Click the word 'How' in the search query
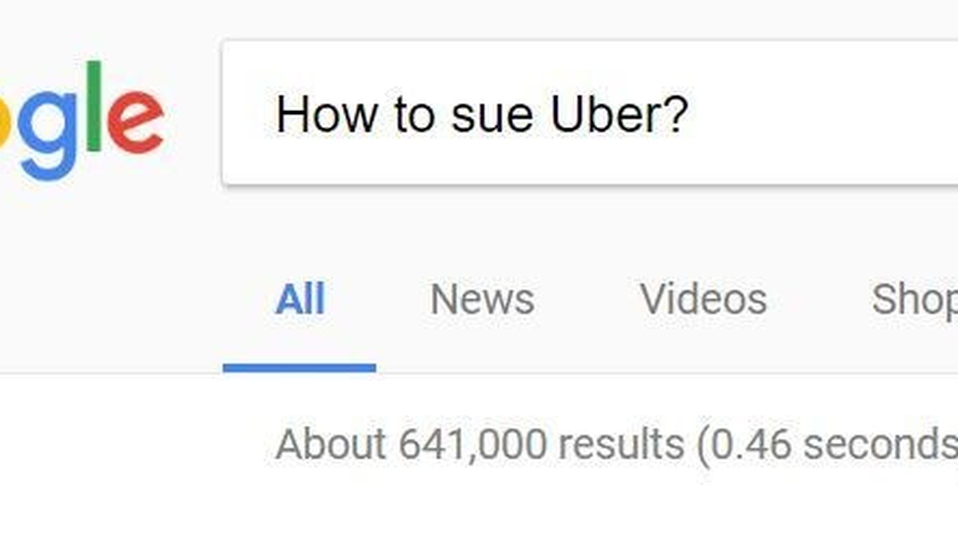This screenshot has width=958, height=539. [x=326, y=115]
